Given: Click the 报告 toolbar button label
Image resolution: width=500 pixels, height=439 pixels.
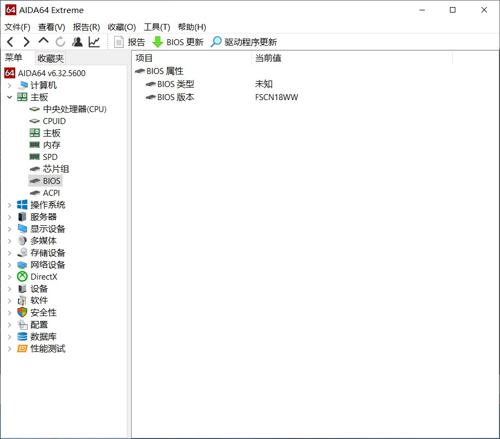Looking at the screenshot, I should (x=137, y=42).
